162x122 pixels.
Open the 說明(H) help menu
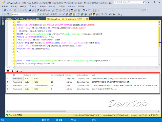pos(81,6)
